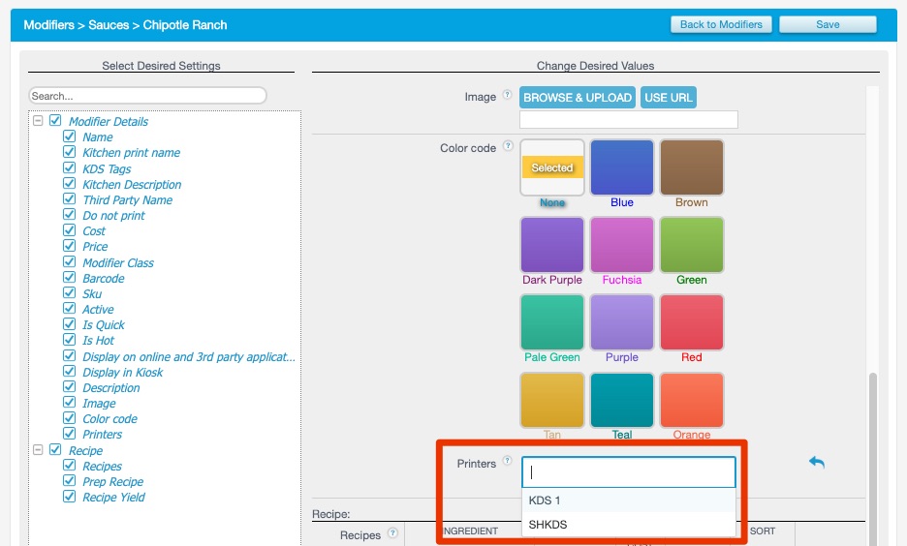Click help icon next to Printers label

(508, 462)
